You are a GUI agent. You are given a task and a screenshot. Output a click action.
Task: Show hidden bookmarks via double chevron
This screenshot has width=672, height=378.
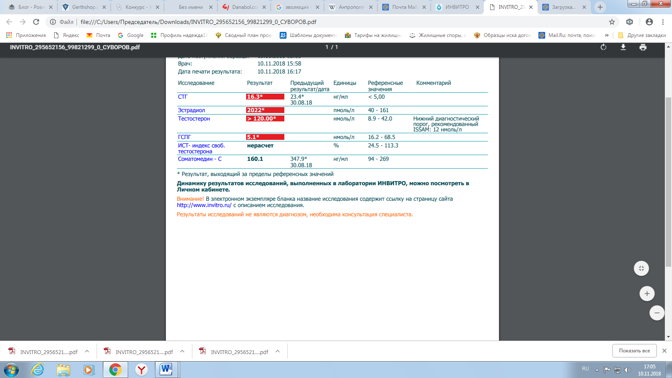point(608,35)
